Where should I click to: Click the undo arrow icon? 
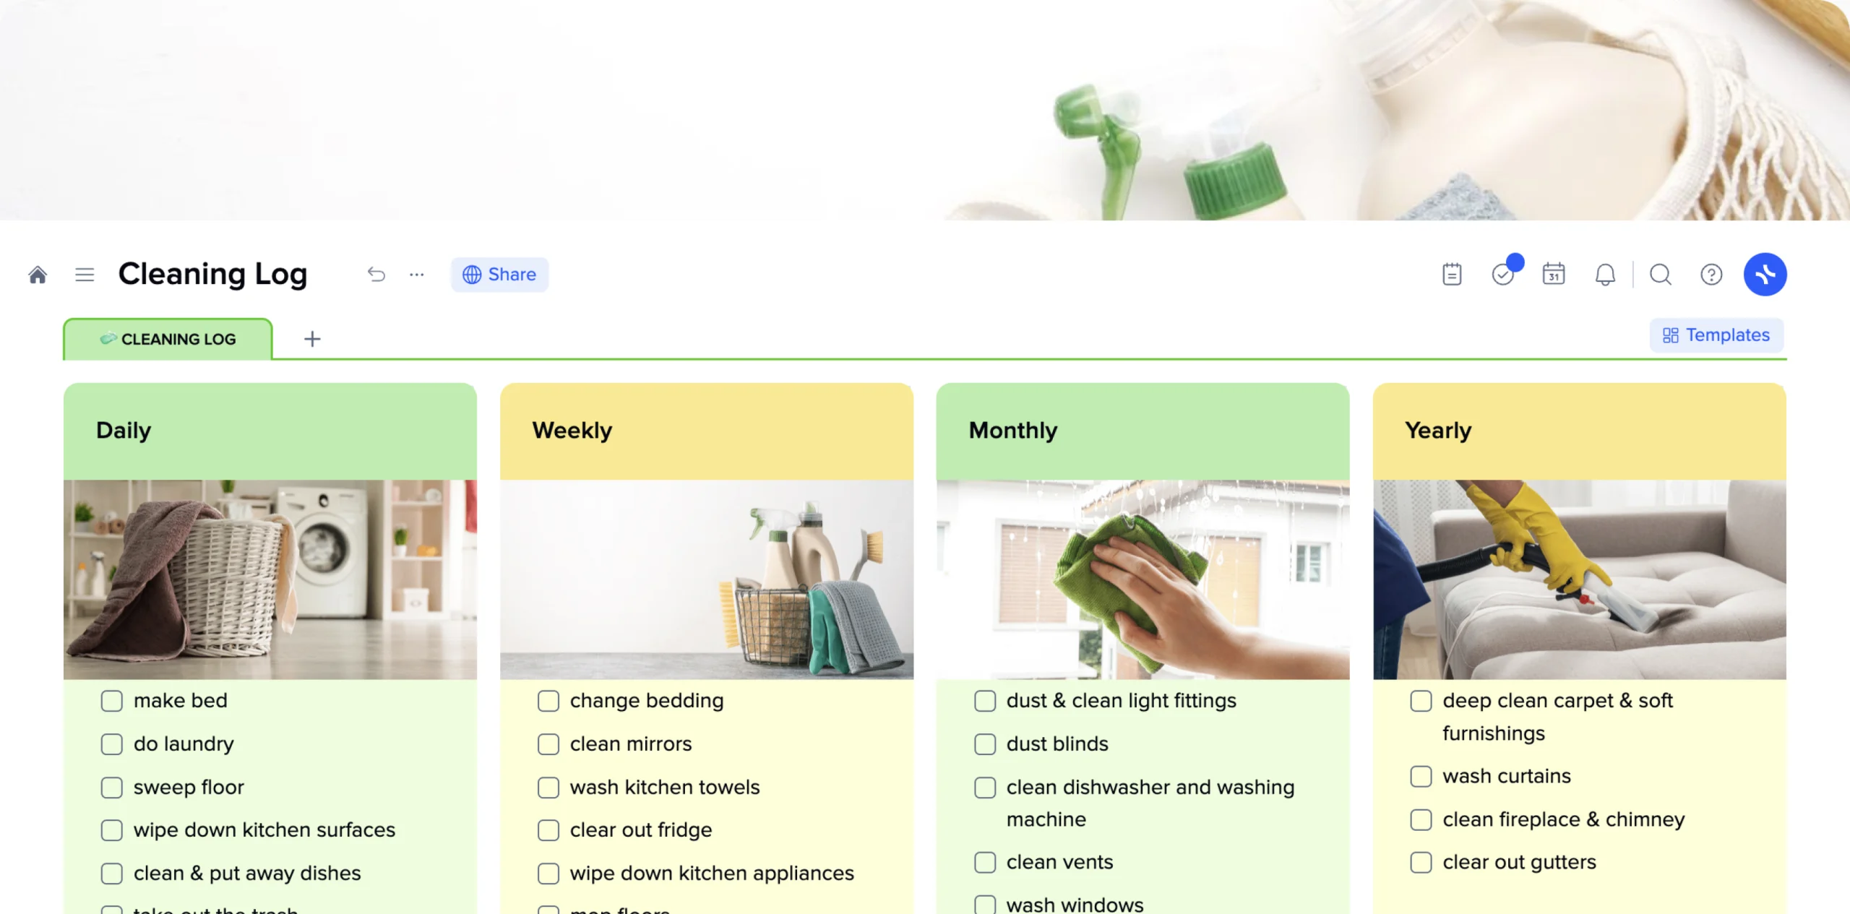(x=375, y=272)
